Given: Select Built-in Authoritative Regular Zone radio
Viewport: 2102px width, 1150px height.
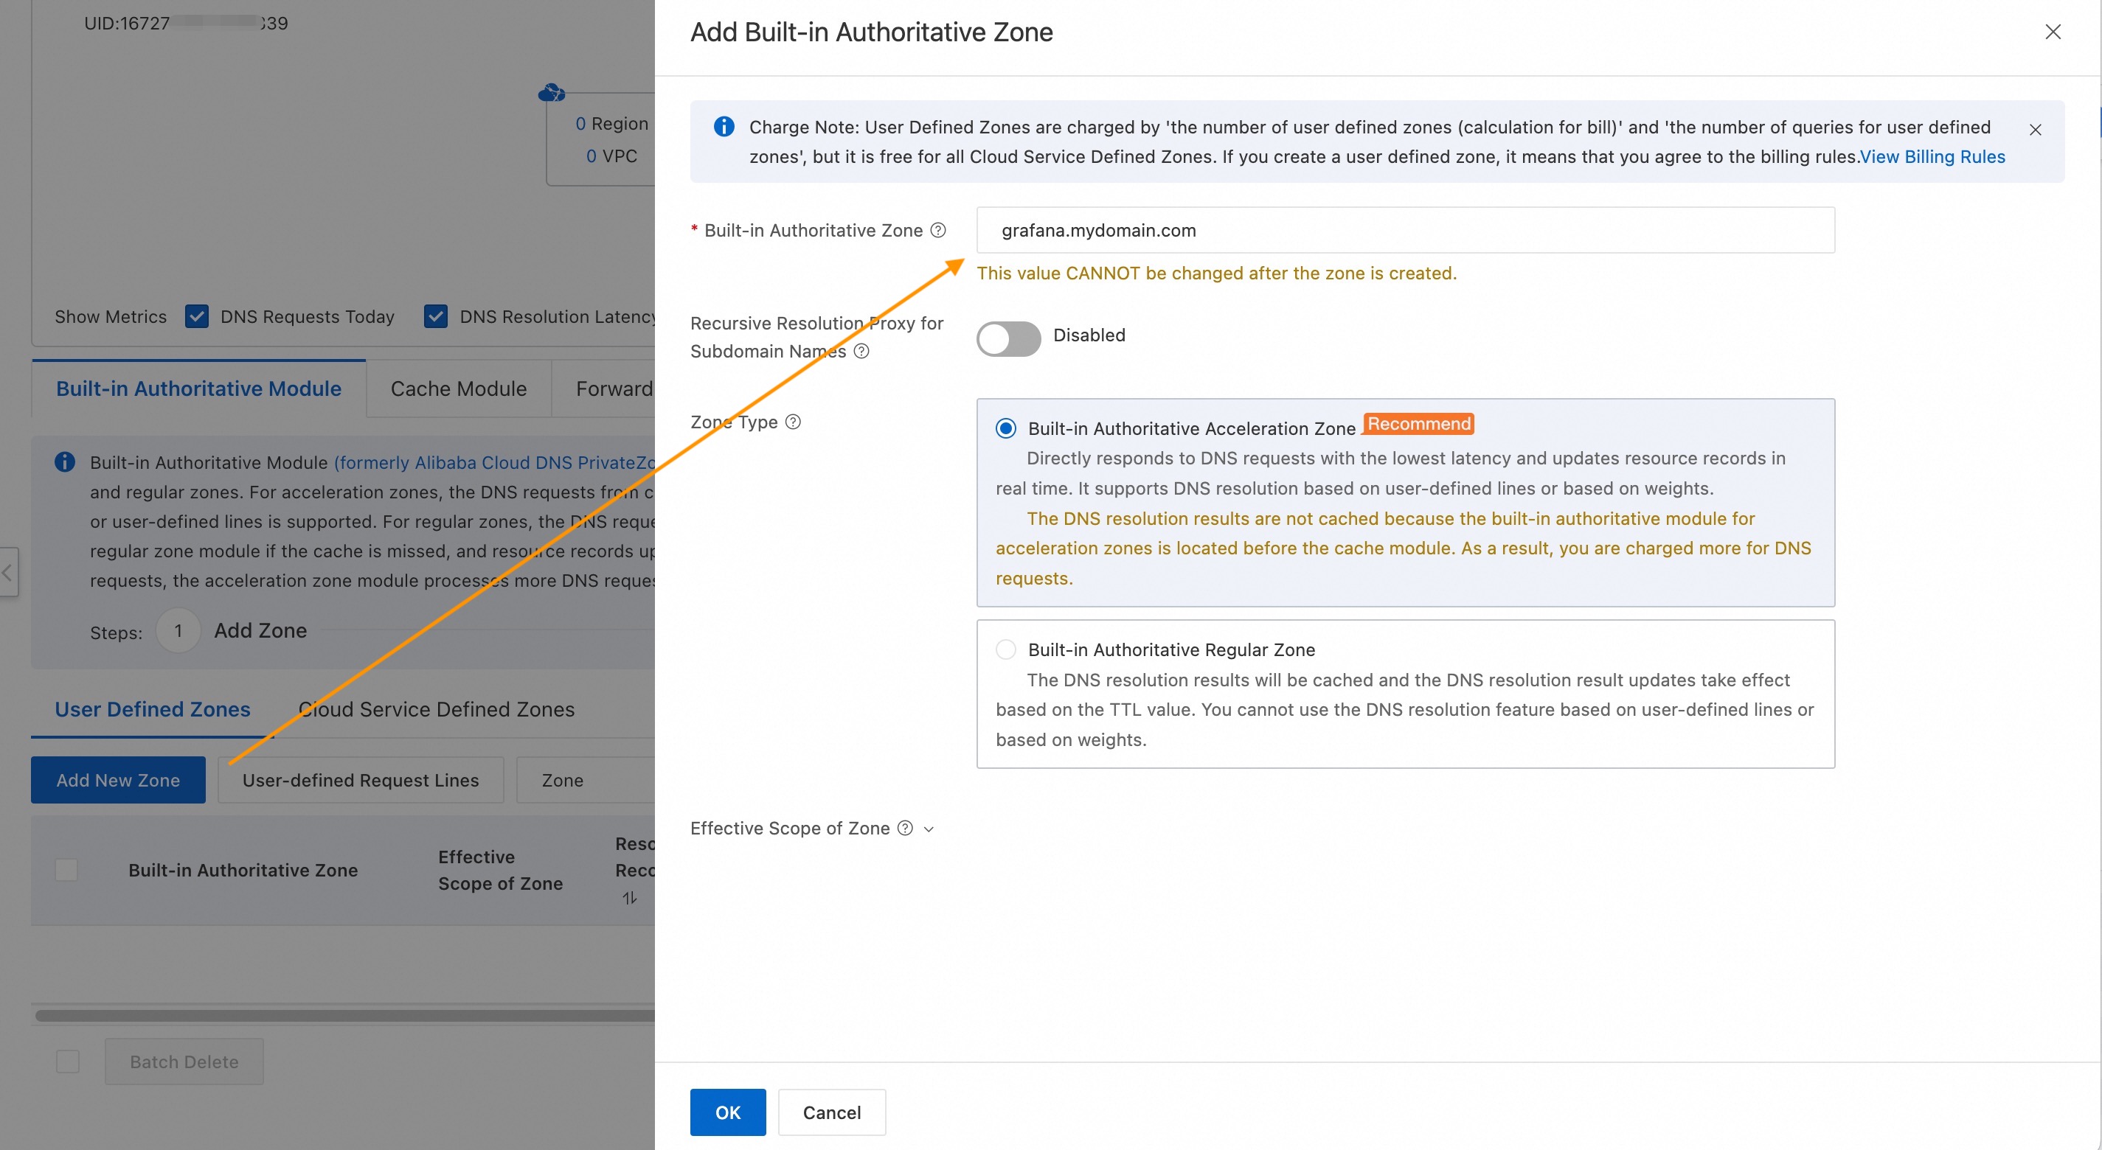Looking at the screenshot, I should [x=1005, y=649].
